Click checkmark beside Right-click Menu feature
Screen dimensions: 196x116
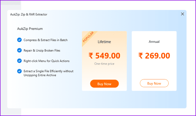(x=19, y=61)
